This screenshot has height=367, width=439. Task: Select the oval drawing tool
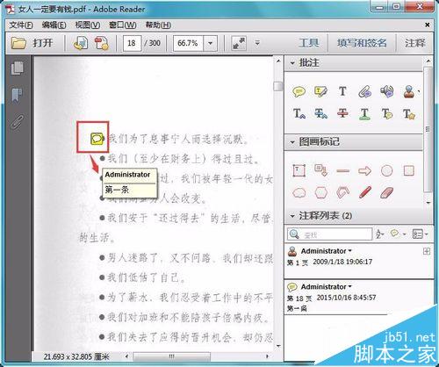click(386, 170)
